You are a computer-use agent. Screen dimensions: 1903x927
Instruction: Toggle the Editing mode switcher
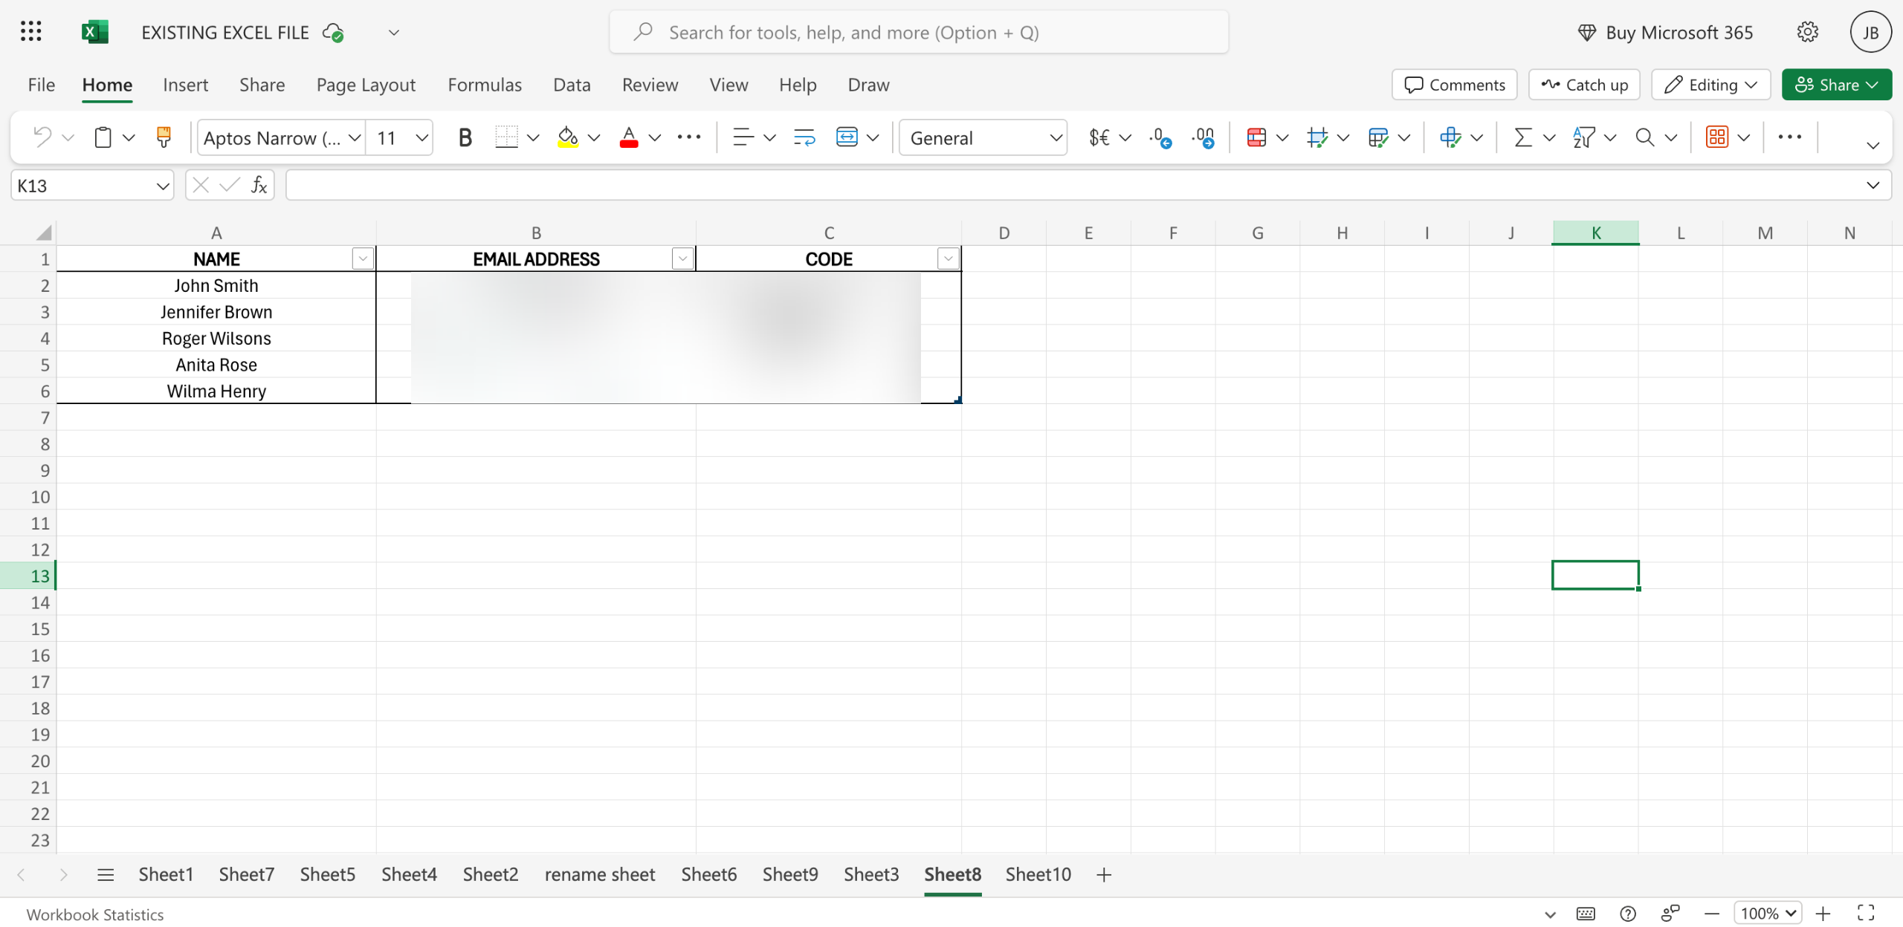(x=1710, y=85)
